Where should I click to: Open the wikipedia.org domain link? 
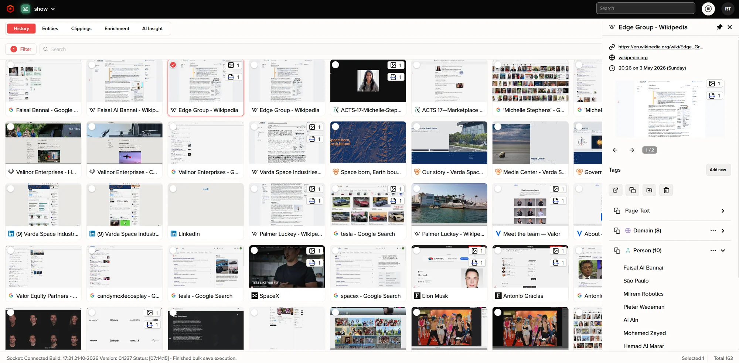pos(633,58)
